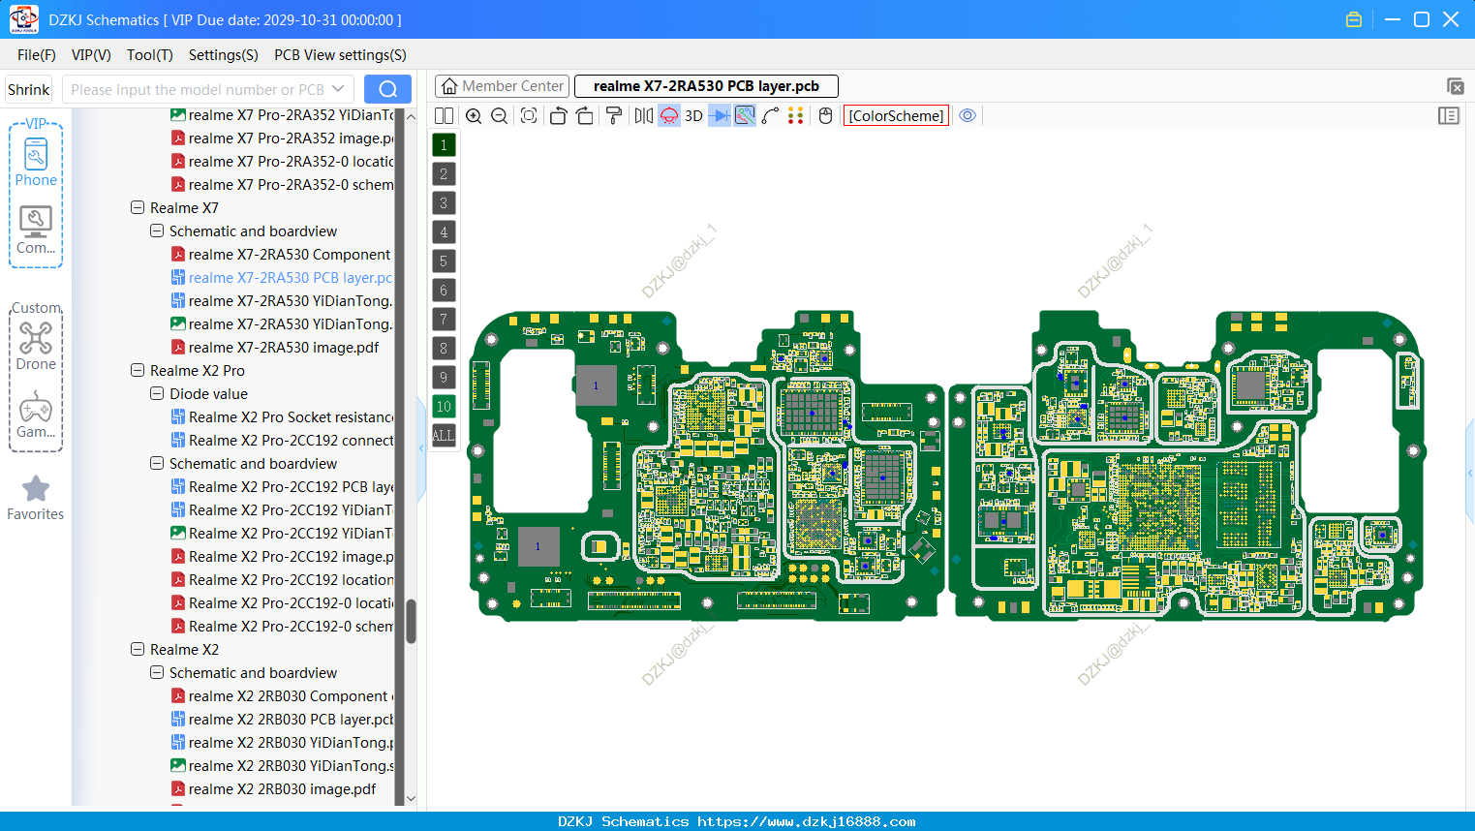Open the colored dots pad display
The image size is (1475, 831).
(796, 115)
